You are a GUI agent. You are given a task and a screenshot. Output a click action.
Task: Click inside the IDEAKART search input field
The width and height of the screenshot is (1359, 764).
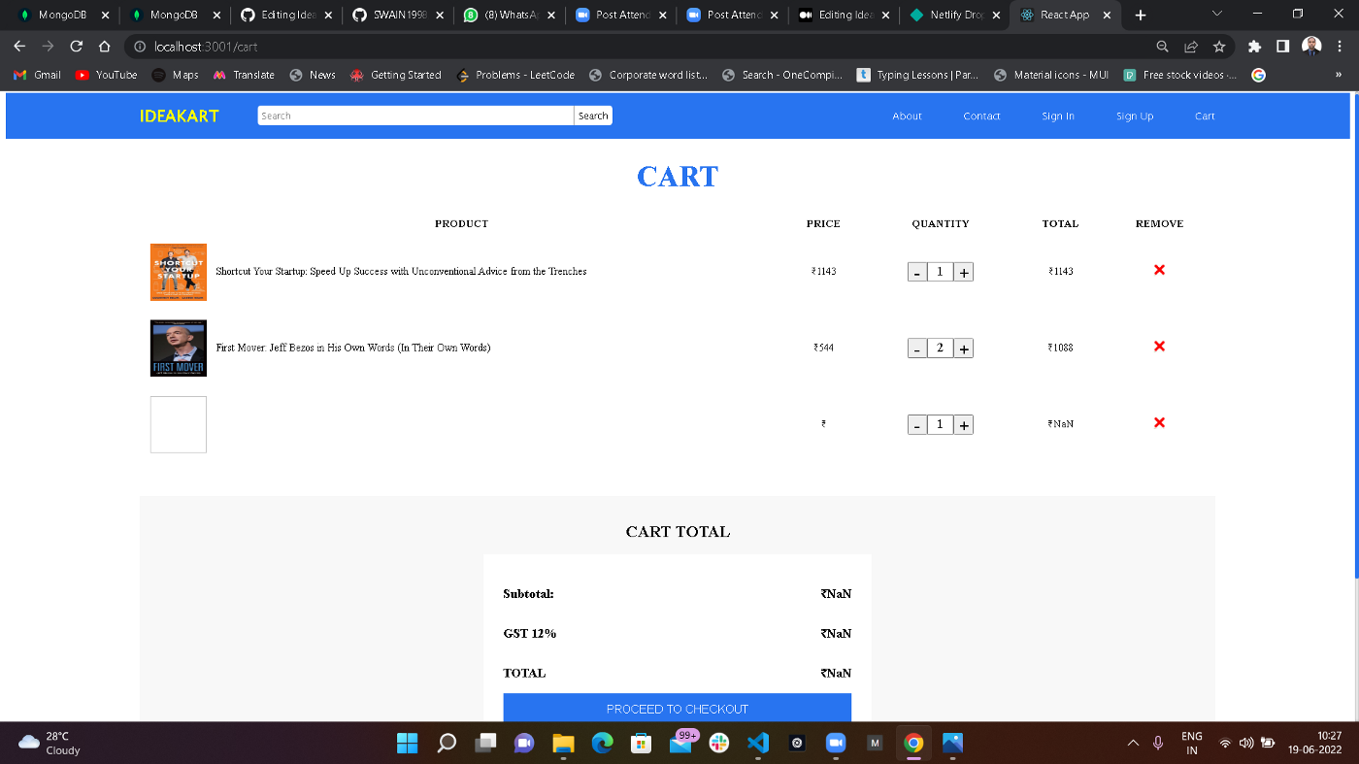coord(408,115)
